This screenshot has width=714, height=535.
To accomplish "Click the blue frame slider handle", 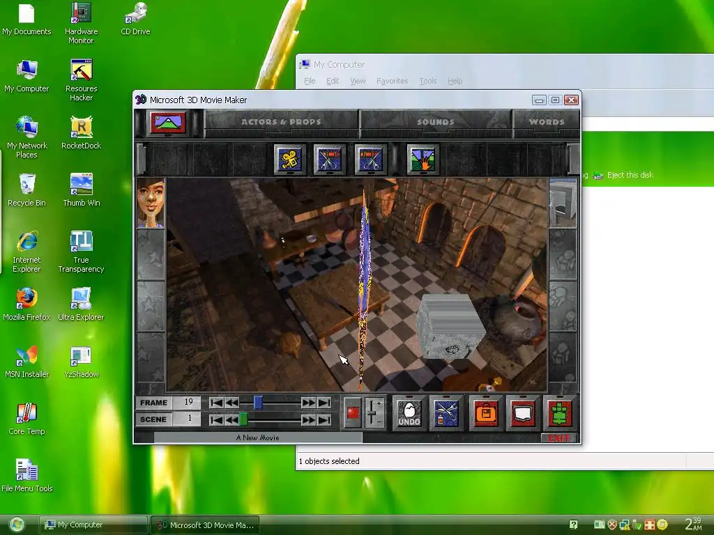I will 258,403.
